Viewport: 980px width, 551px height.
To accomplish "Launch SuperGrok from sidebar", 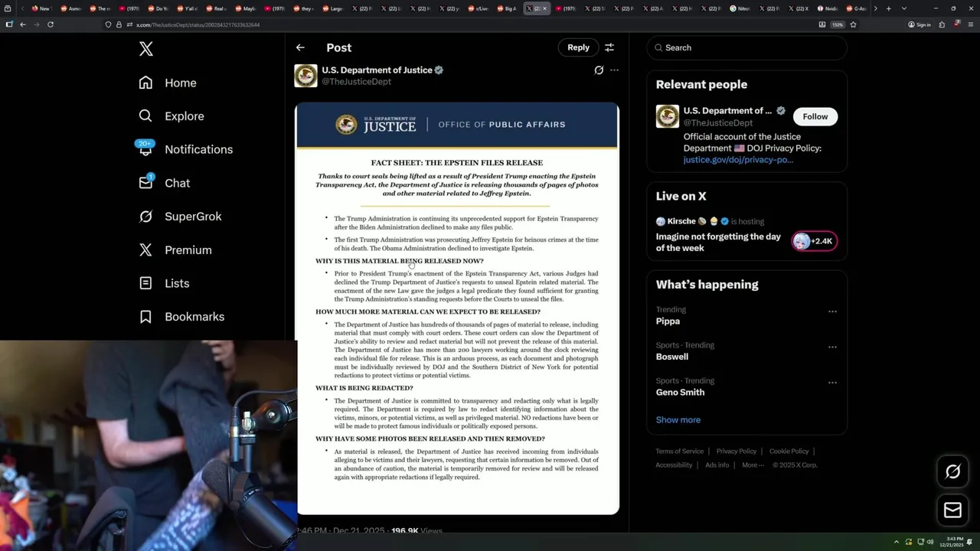I will click(180, 217).
